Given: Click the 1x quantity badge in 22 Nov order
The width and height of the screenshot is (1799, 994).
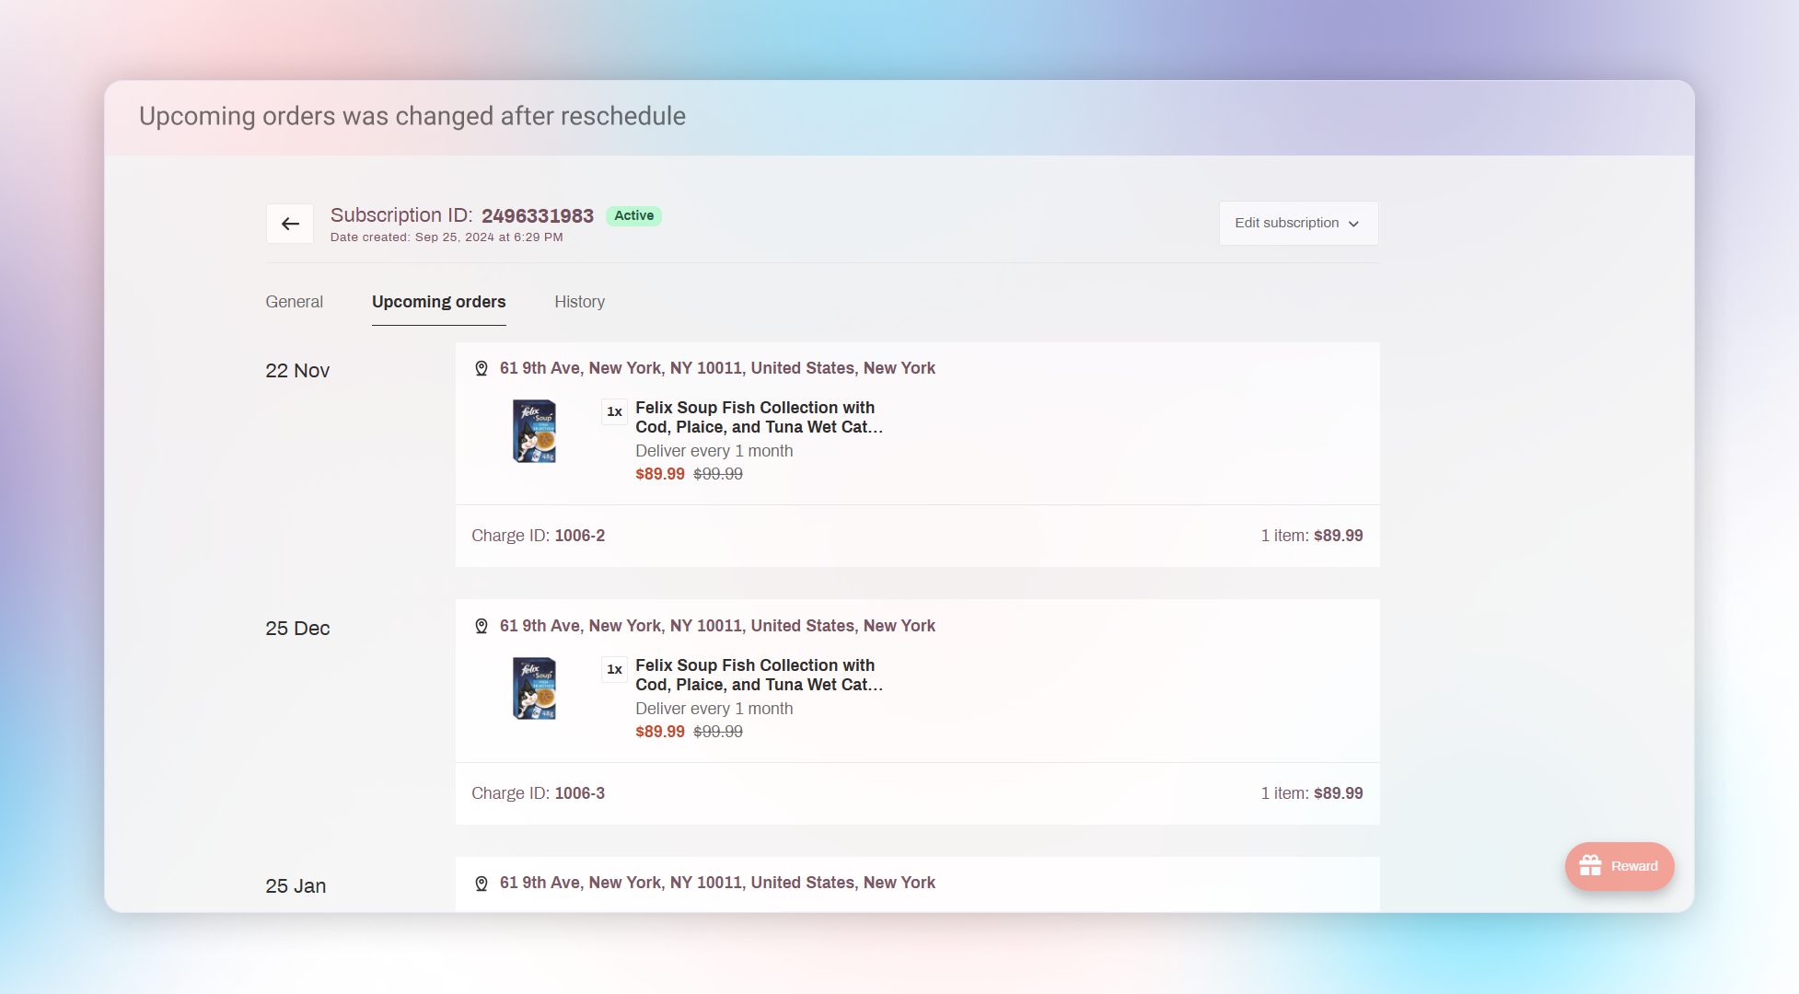Looking at the screenshot, I should [x=614, y=411].
